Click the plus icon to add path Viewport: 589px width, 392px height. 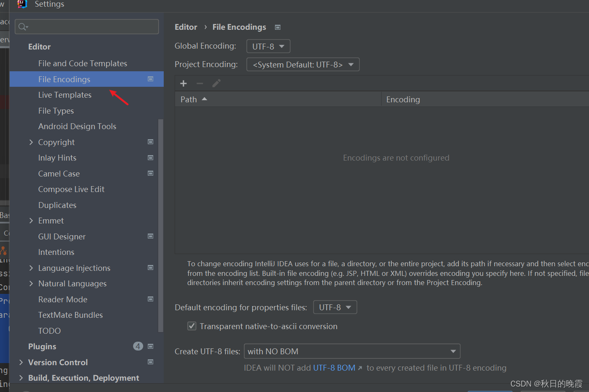pyautogui.click(x=183, y=83)
